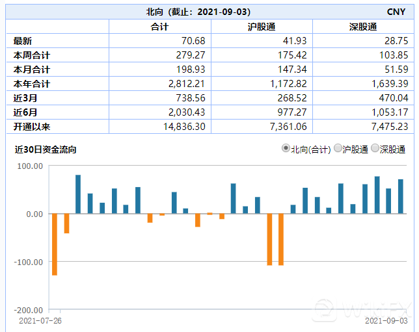Switch chart to 沪股通 radio option
Viewport: 419px width, 332px height.
click(x=338, y=149)
